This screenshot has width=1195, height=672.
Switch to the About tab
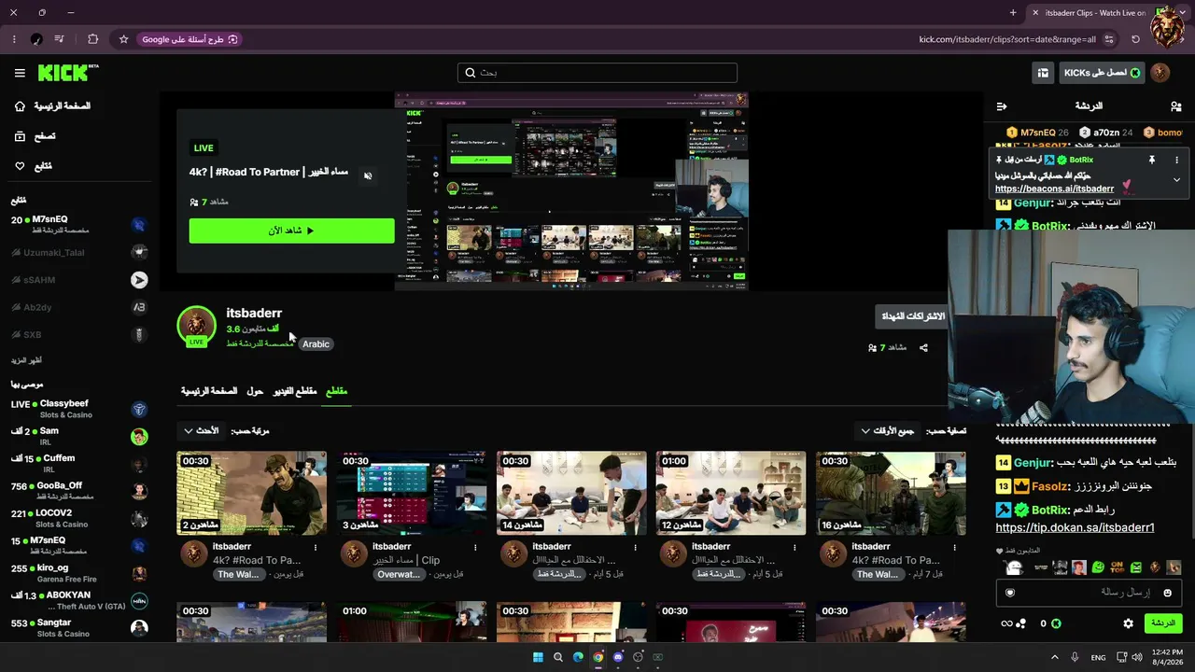pos(255,391)
